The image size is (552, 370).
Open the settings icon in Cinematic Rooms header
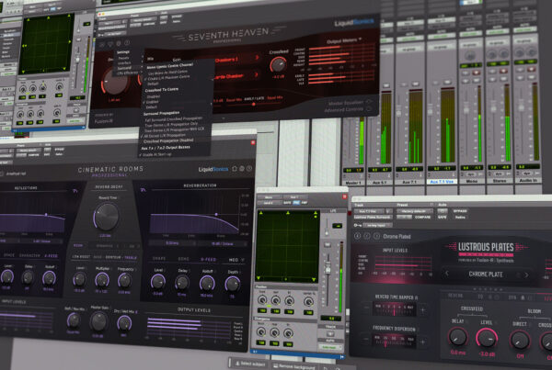[x=242, y=169]
